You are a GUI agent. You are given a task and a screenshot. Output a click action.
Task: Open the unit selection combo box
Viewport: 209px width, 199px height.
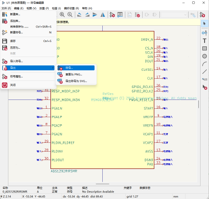click(x=174, y=15)
